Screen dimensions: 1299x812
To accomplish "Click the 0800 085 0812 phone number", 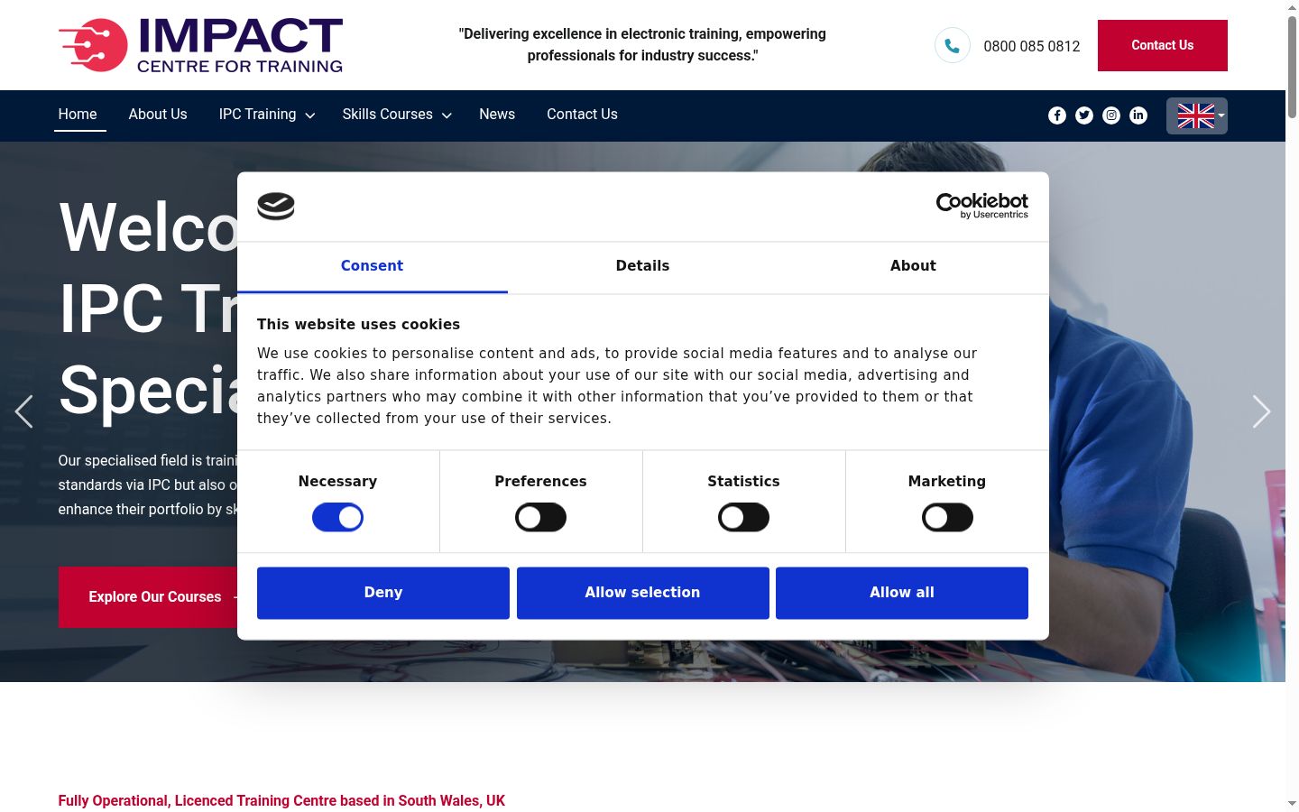I will pyautogui.click(x=1032, y=46).
